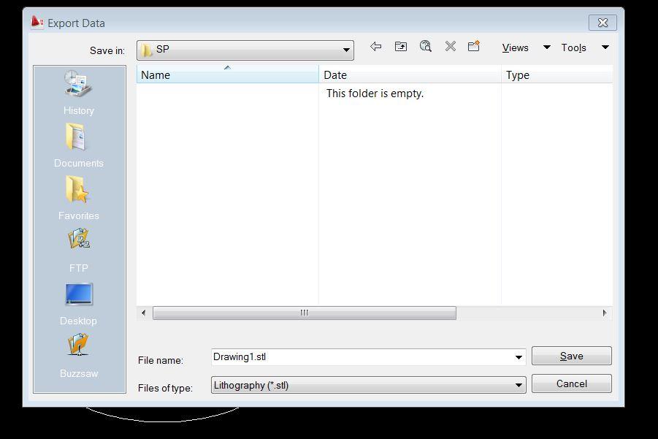
Task: Open the Files of type dropdown
Action: point(369,385)
